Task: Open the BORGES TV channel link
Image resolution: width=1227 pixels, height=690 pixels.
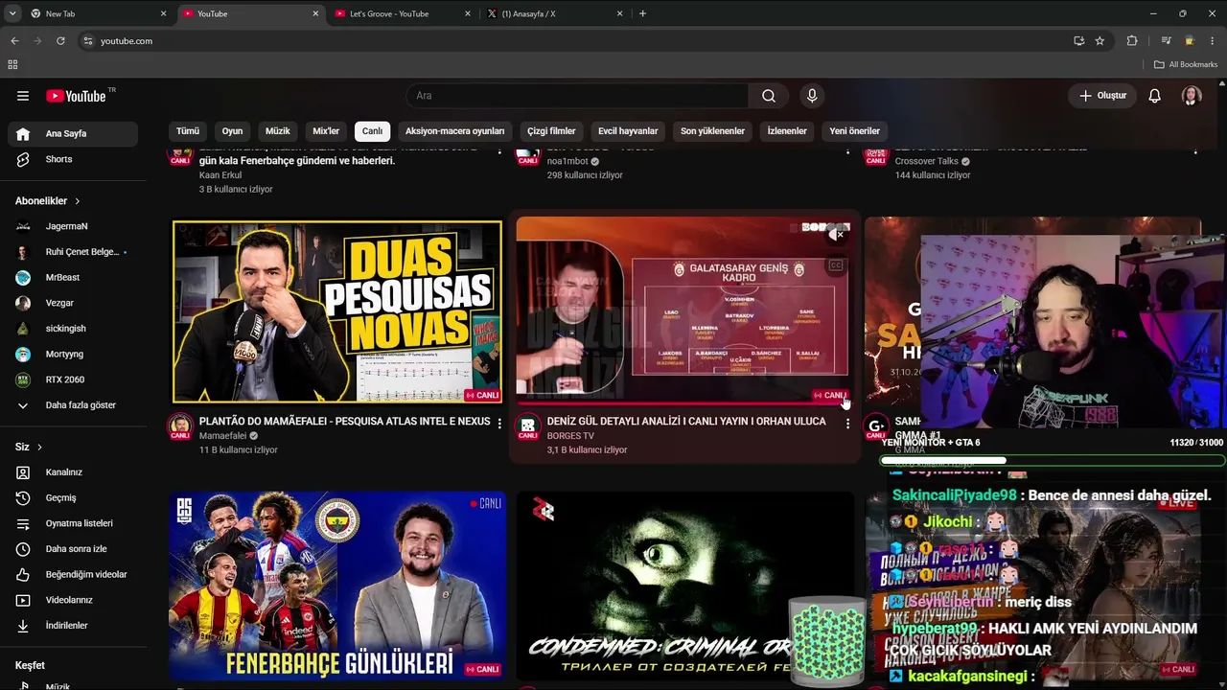Action: (570, 436)
